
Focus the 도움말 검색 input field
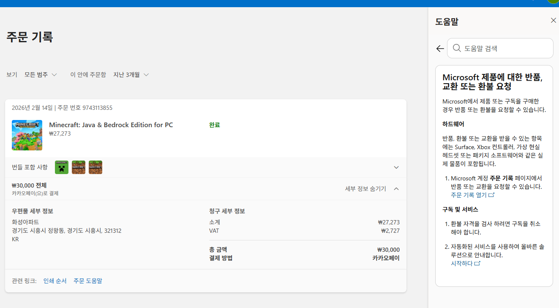500,48
